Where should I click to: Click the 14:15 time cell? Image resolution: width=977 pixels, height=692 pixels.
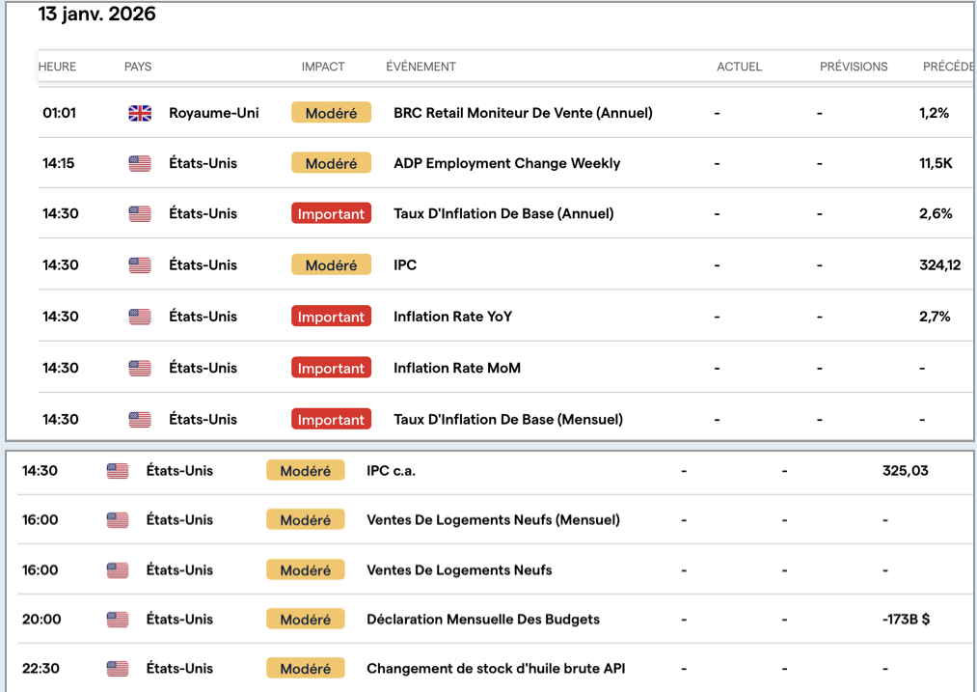click(59, 163)
